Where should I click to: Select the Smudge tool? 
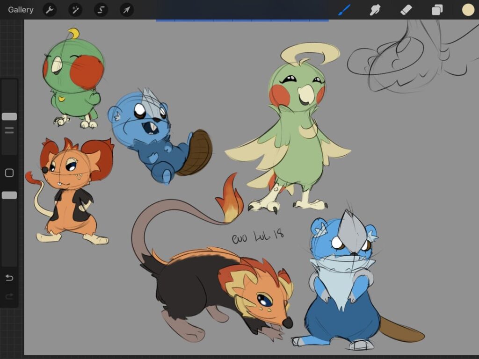pyautogui.click(x=375, y=10)
